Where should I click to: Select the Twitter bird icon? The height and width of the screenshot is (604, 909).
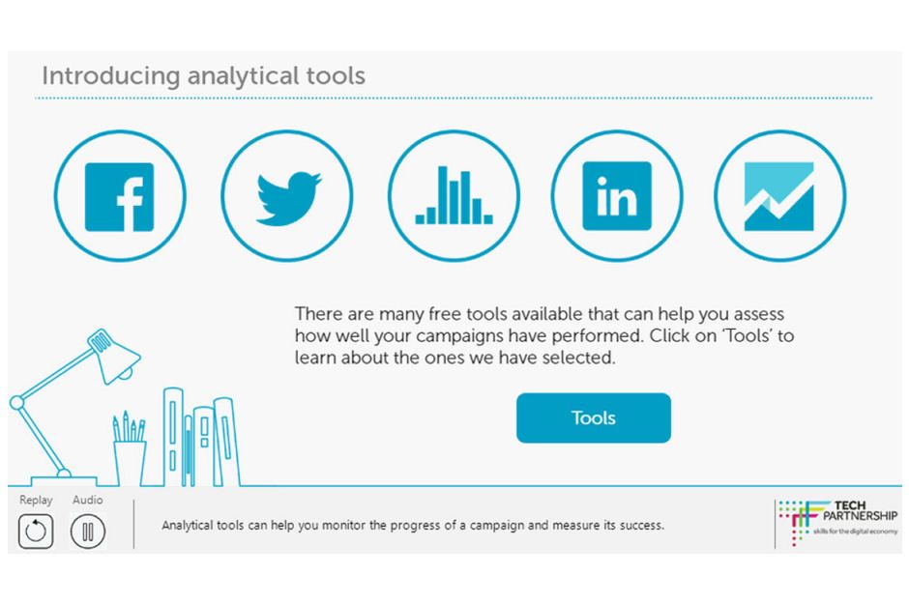287,196
